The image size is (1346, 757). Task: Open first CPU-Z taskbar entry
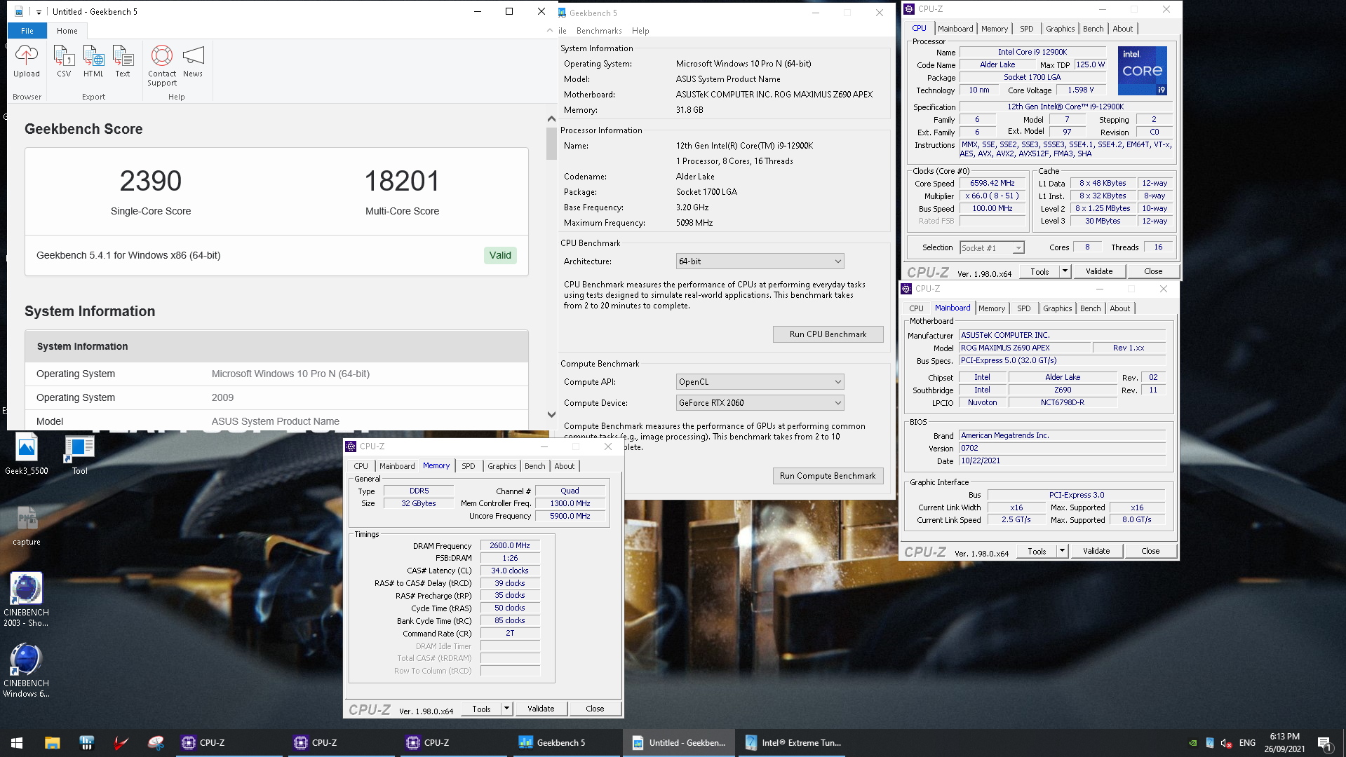[228, 743]
